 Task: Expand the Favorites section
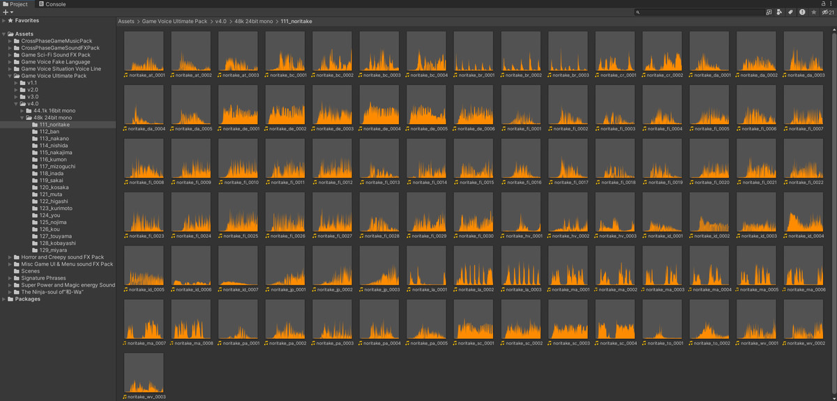point(3,21)
